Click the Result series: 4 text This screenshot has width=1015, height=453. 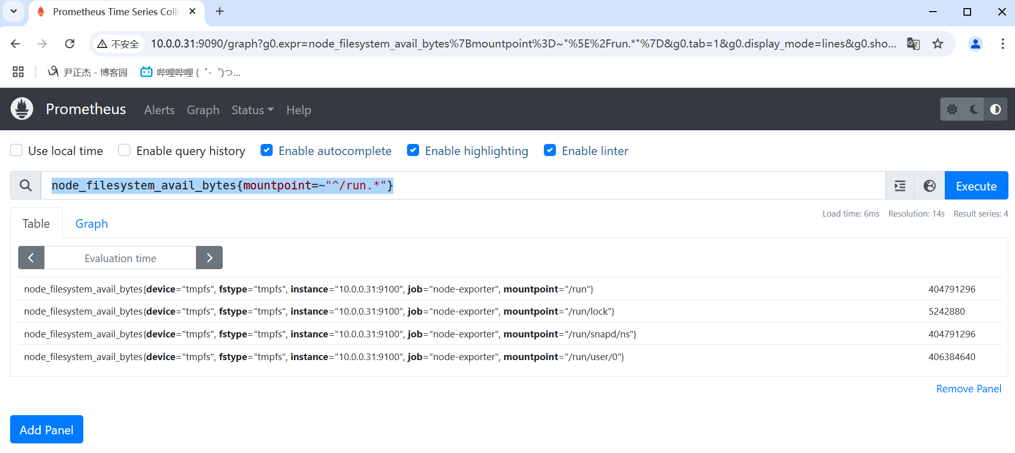(980, 214)
